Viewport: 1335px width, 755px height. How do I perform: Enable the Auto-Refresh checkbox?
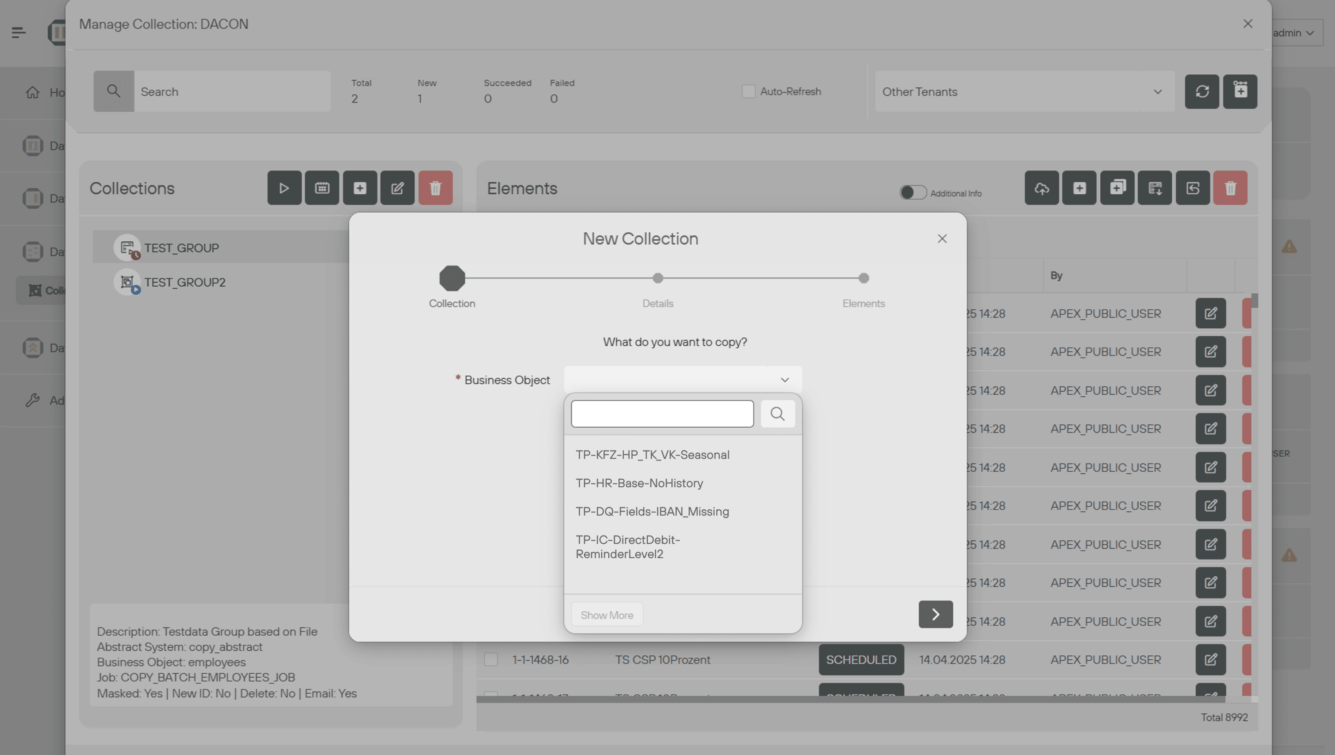[x=748, y=92]
